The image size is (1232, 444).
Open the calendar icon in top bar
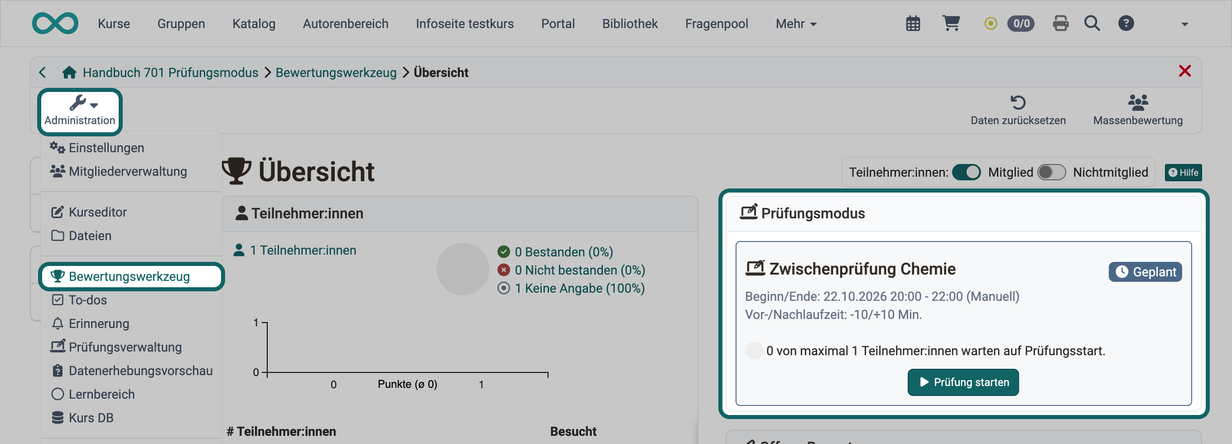pos(913,24)
